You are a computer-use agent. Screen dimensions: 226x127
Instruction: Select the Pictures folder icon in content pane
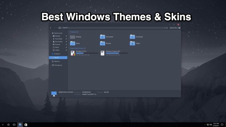[103, 43]
